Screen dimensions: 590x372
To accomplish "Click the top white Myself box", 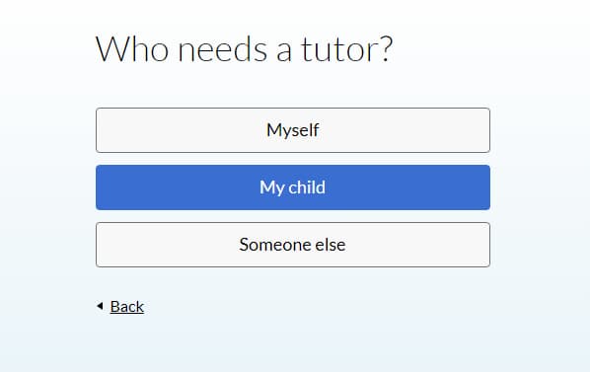I will tap(293, 130).
